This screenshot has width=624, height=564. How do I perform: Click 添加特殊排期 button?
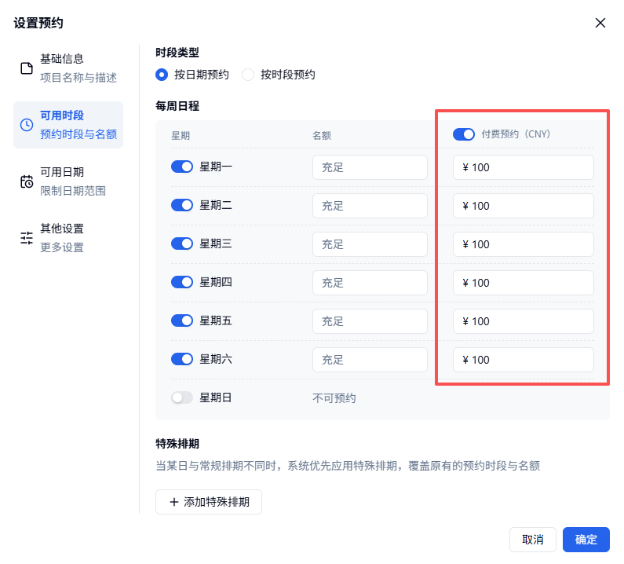(209, 502)
